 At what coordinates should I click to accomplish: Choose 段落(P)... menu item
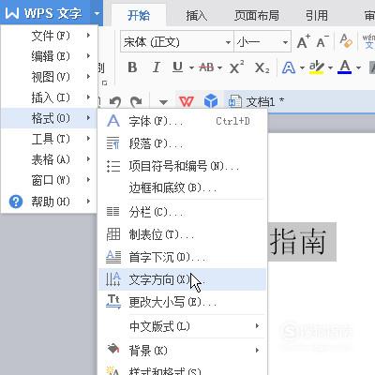[182, 143]
